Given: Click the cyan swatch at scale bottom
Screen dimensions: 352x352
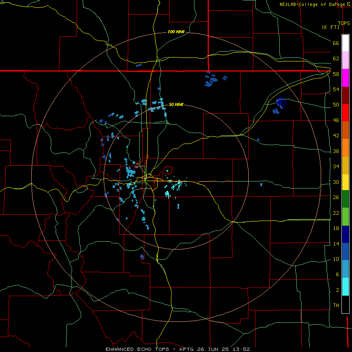Looking at the screenshot, I should [x=345, y=287].
